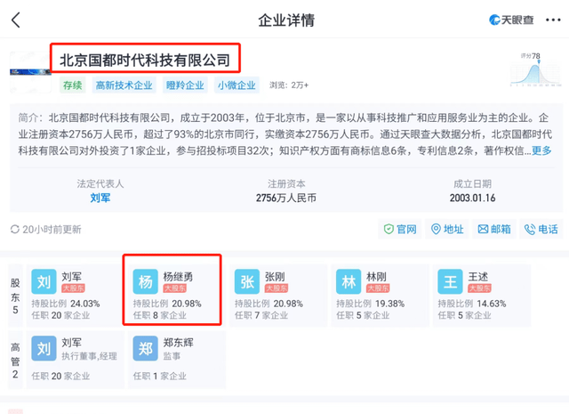Click the 郑 avatar icon
Image resolution: width=569 pixels, height=414 pixels.
coord(146,348)
